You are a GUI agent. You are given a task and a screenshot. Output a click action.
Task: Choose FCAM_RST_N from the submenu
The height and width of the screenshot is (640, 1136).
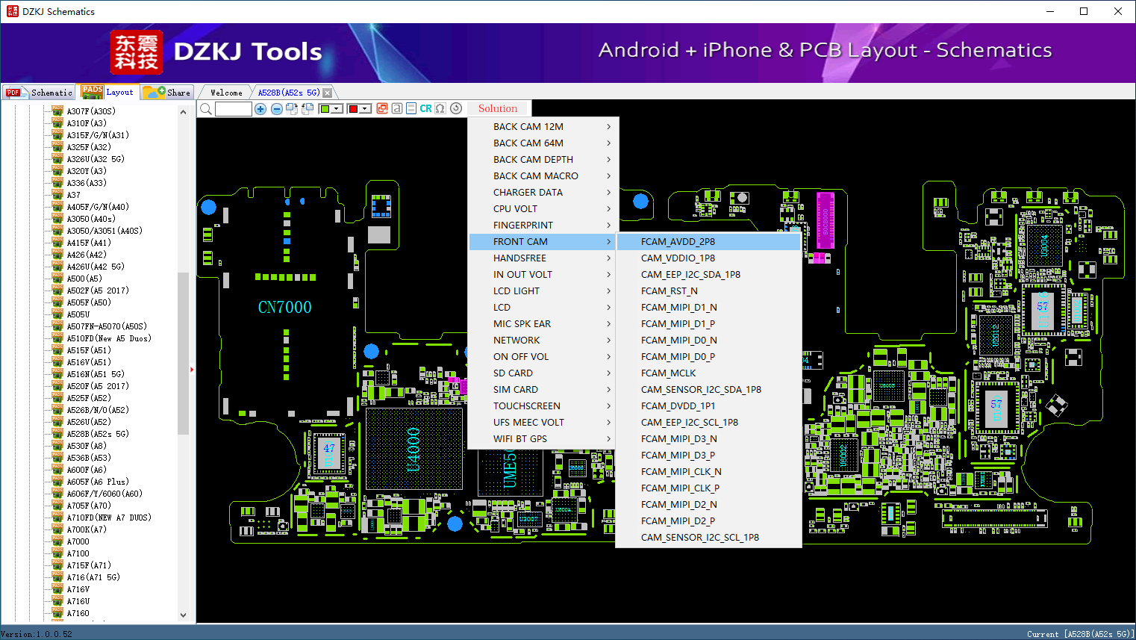click(x=708, y=291)
